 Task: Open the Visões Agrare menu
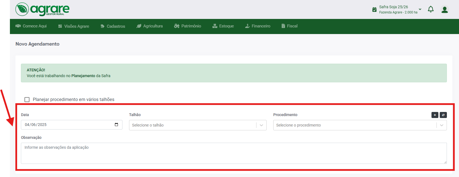point(74,26)
